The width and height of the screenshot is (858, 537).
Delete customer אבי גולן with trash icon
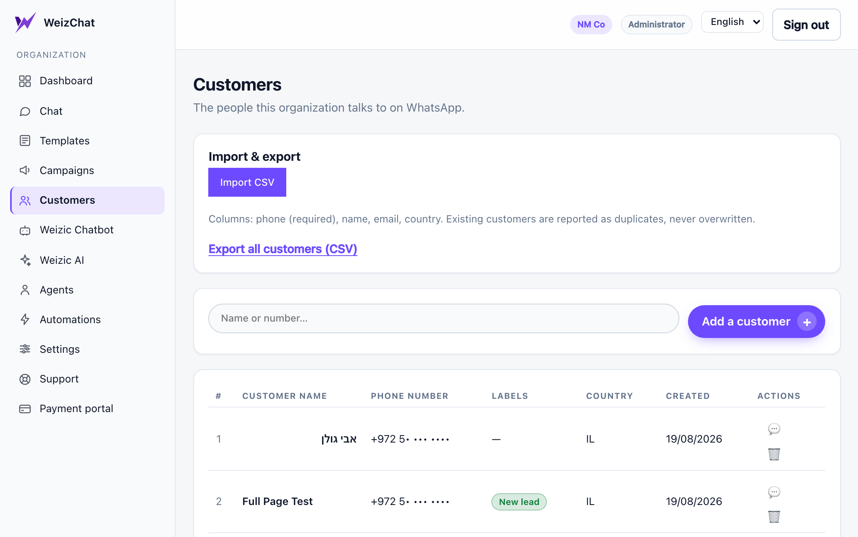tap(774, 454)
